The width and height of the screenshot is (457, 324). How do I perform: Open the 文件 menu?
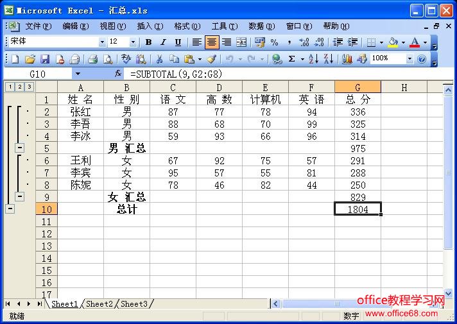[38, 26]
